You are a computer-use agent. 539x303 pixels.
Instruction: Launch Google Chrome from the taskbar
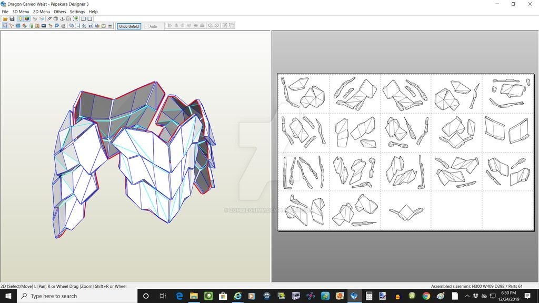[x=426, y=296]
